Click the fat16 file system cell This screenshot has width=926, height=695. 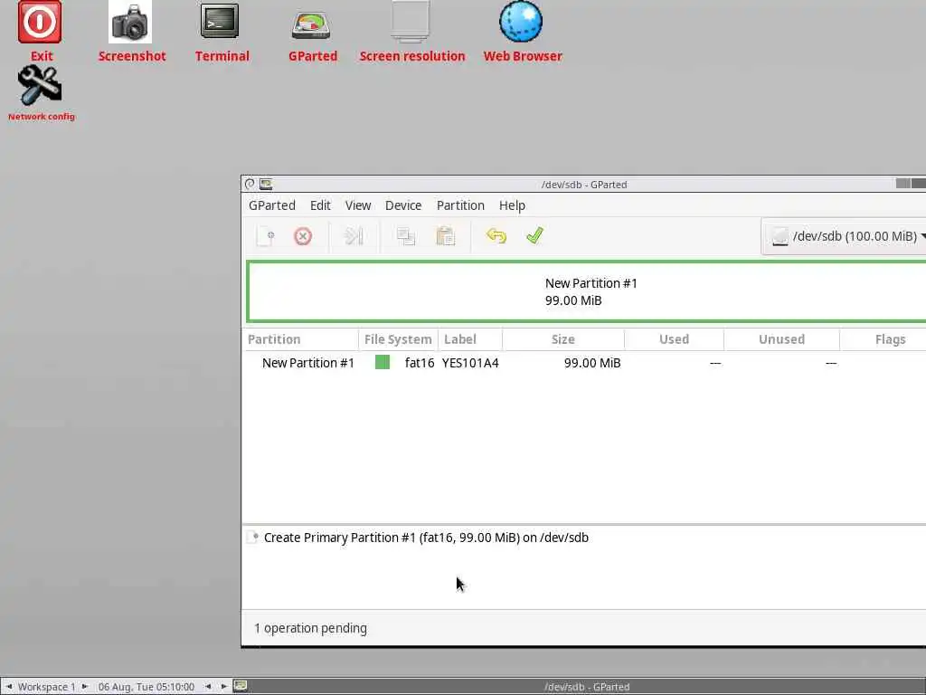(x=420, y=363)
